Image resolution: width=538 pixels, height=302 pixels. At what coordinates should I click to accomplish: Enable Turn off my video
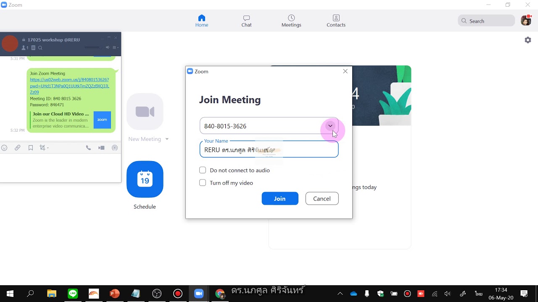203,183
